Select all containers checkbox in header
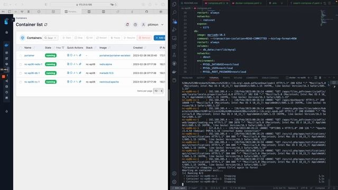 tap(21, 48)
